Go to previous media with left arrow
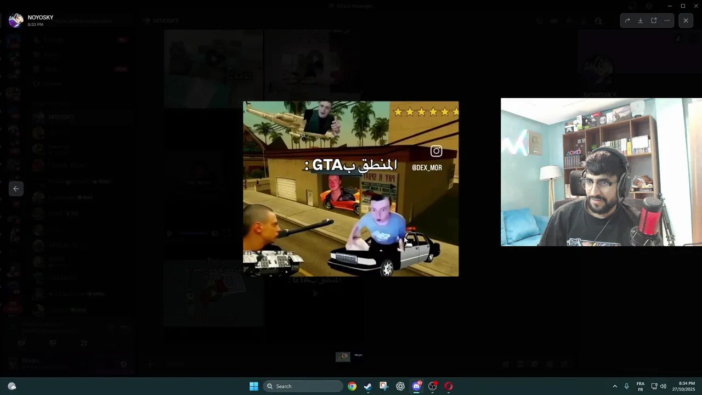 coord(16,189)
